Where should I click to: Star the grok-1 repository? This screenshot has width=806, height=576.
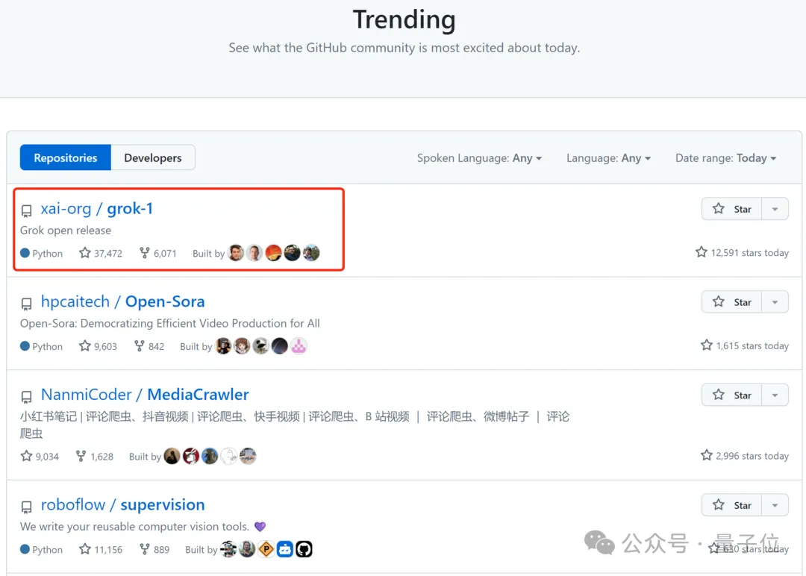731,209
